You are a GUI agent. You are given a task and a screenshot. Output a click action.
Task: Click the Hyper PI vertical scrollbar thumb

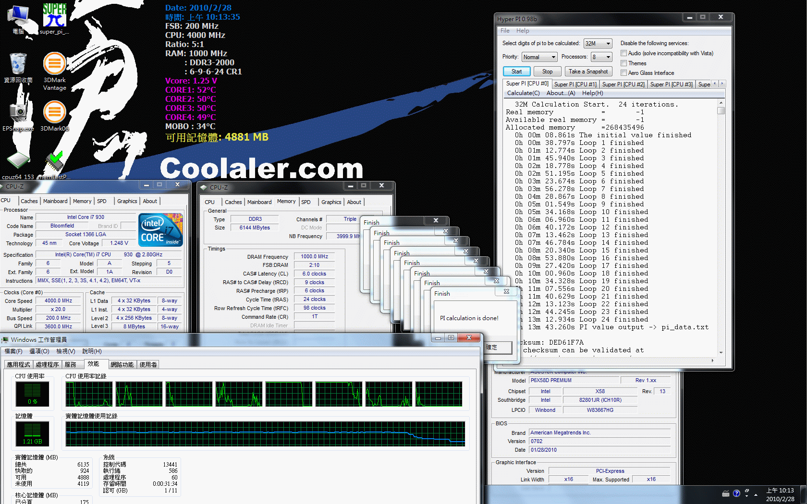[721, 110]
